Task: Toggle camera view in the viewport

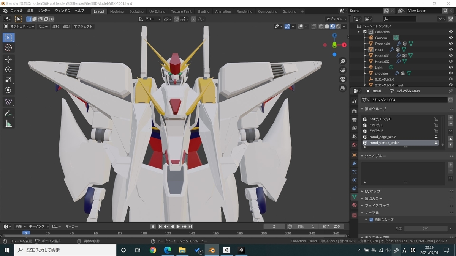Action: coord(342,79)
